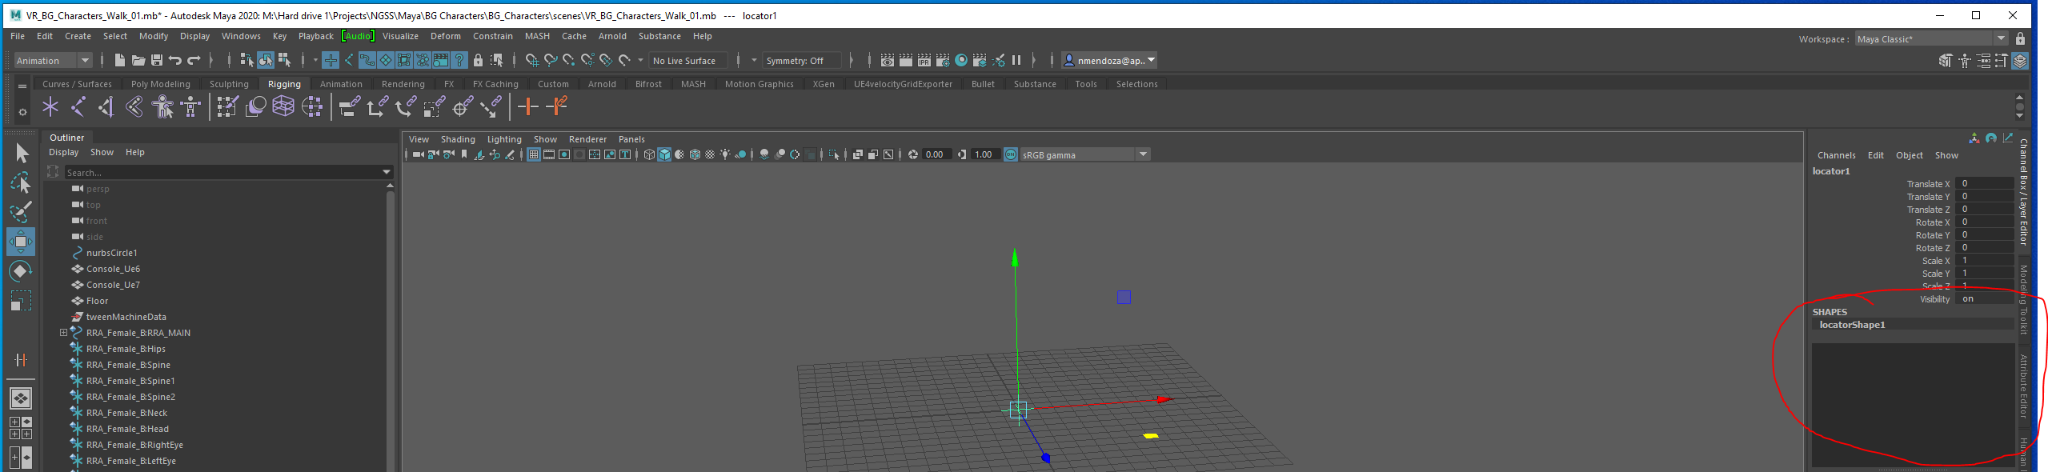Activate the Lasso select tool

21,182
